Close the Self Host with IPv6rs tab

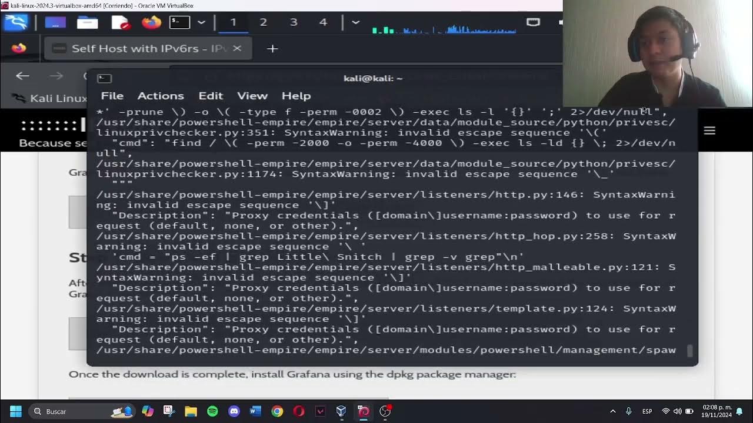click(237, 48)
